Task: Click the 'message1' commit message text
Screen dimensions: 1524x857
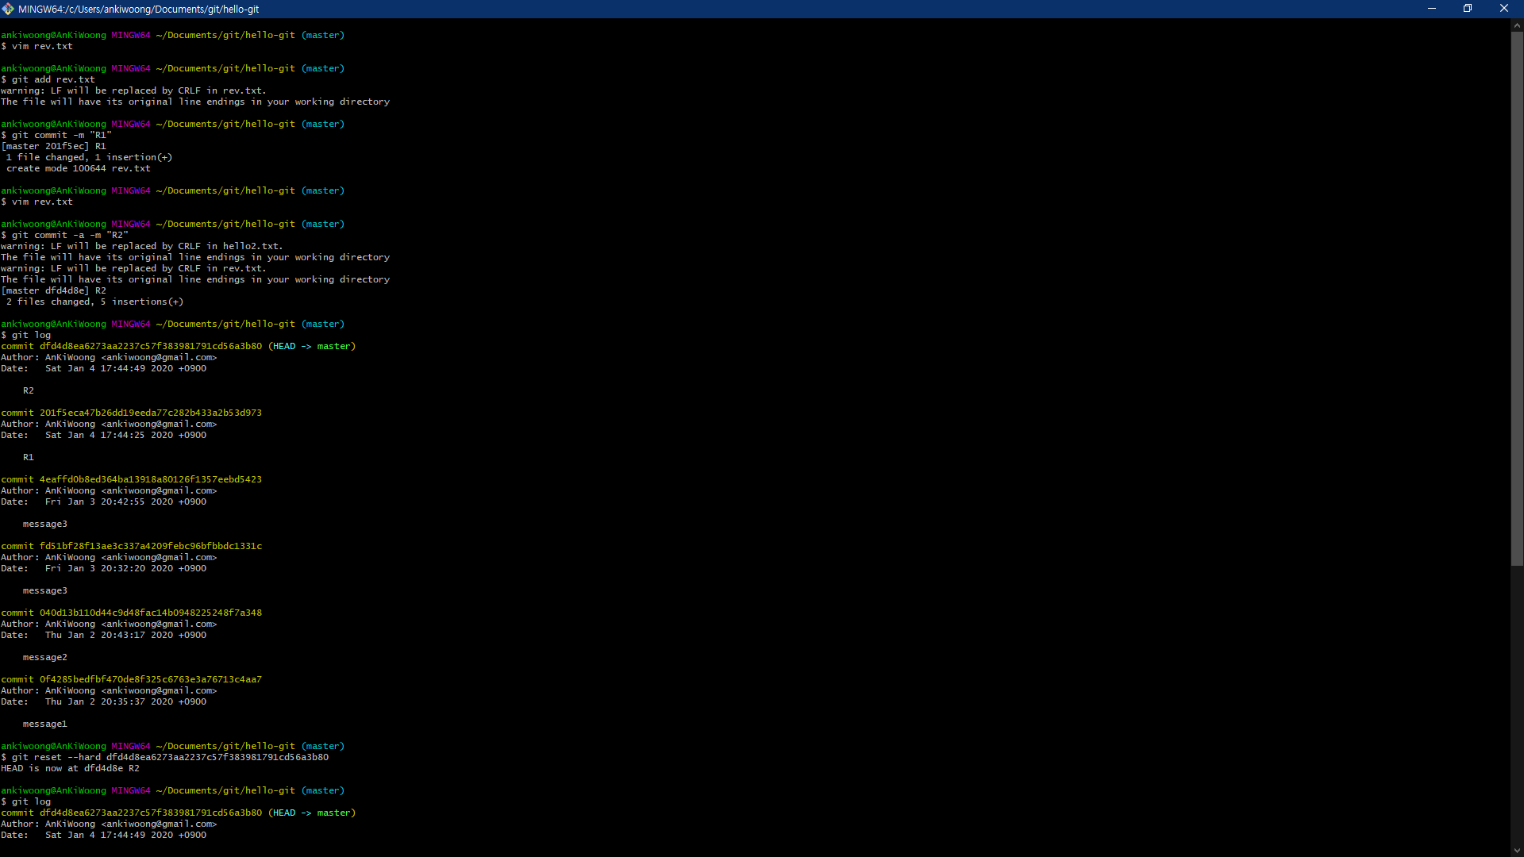Action: tap(45, 724)
